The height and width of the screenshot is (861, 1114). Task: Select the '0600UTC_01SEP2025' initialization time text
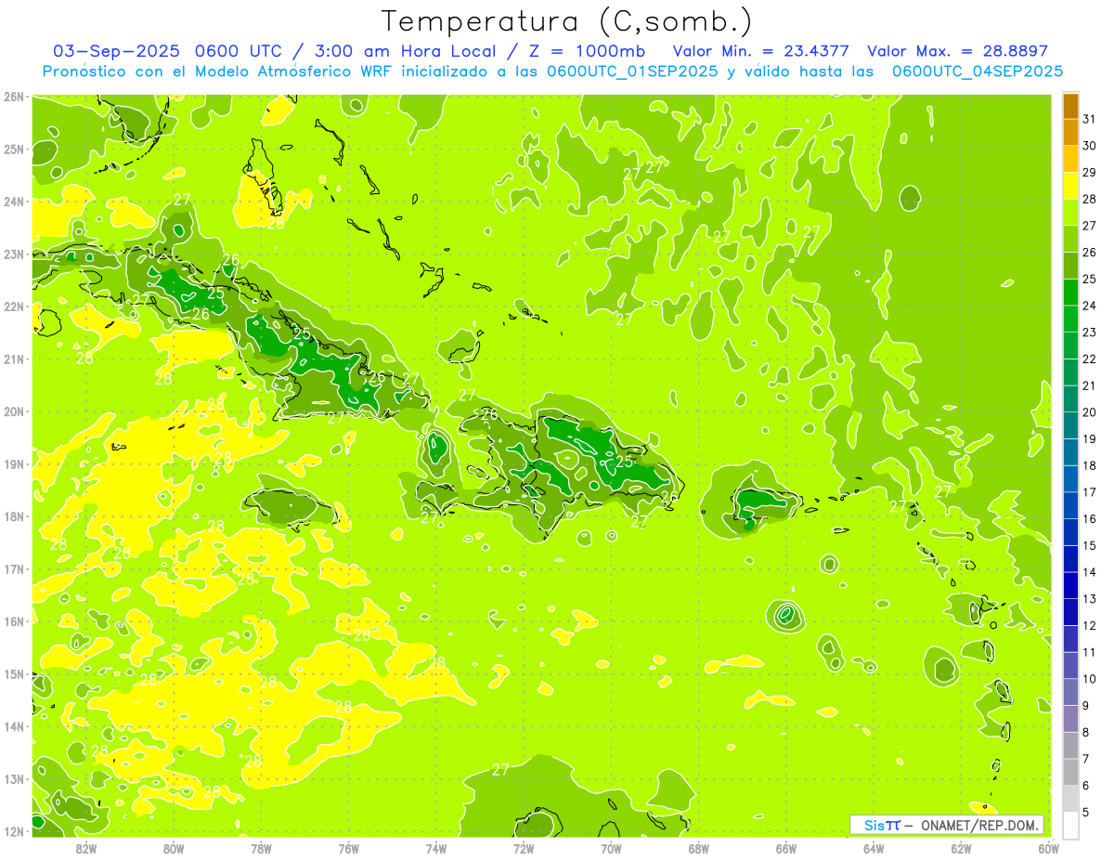click(632, 72)
